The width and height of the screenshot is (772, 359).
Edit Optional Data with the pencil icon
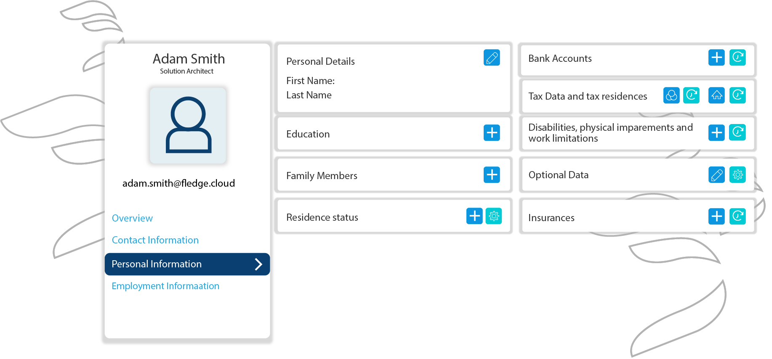[x=716, y=175]
